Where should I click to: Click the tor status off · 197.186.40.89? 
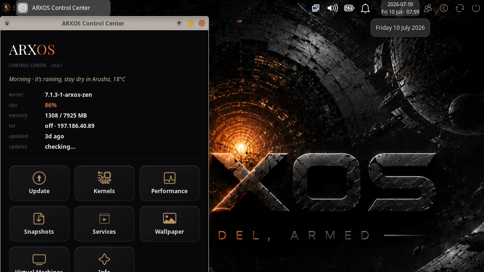click(x=69, y=126)
